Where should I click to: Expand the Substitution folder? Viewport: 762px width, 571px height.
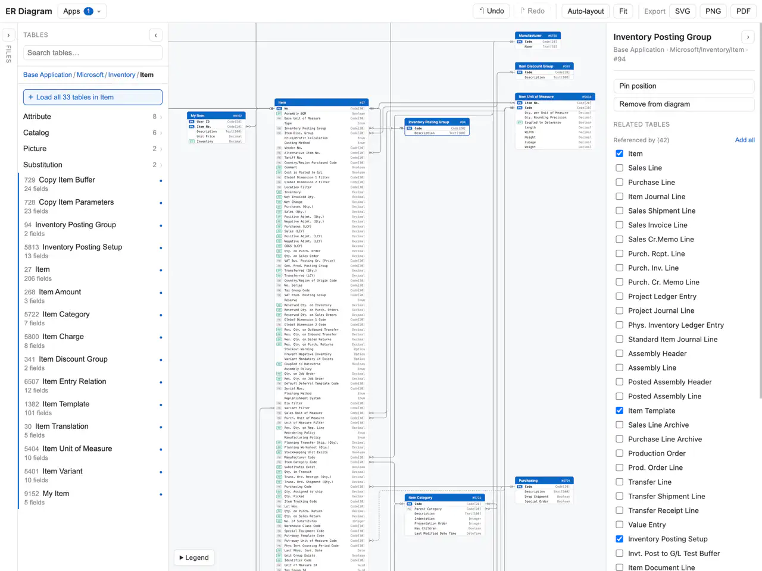93,165
